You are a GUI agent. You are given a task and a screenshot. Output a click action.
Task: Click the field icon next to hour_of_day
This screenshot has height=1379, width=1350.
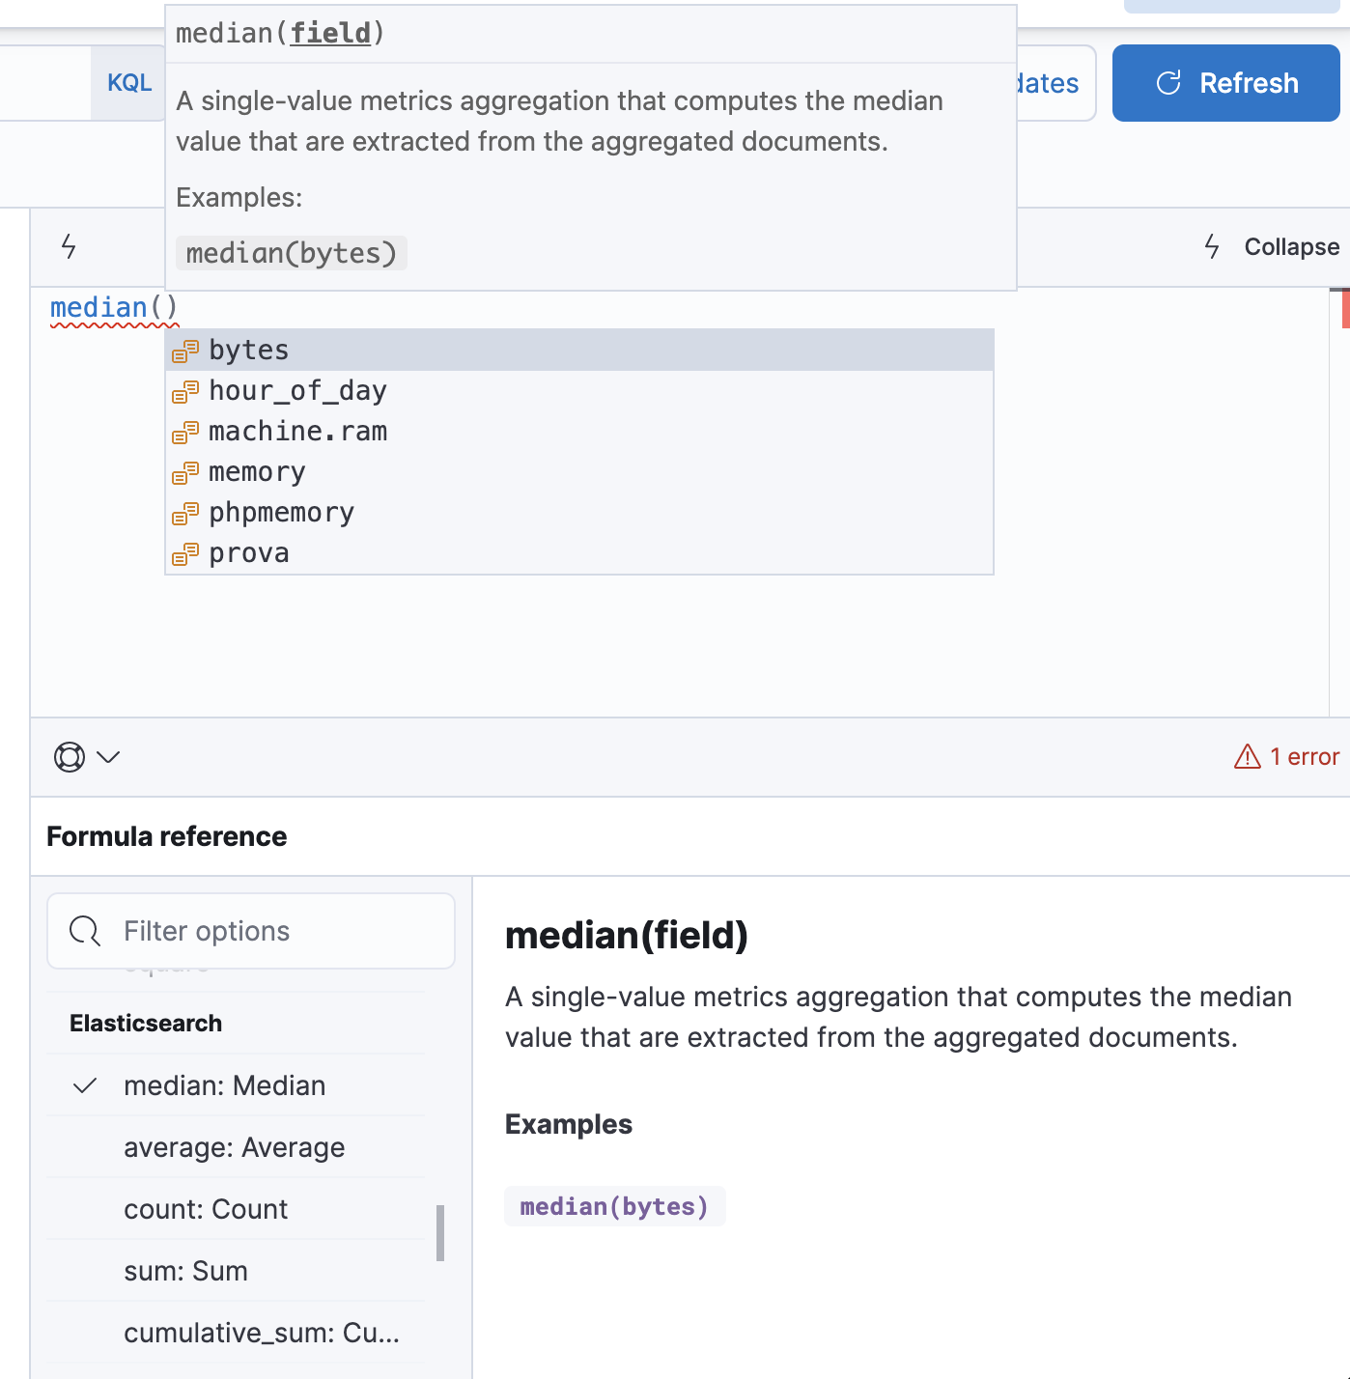pyautogui.click(x=185, y=391)
